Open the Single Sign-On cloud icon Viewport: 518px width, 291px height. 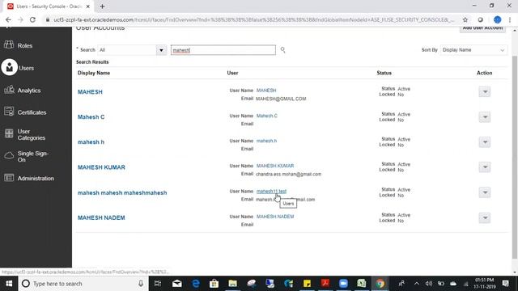pos(9,156)
